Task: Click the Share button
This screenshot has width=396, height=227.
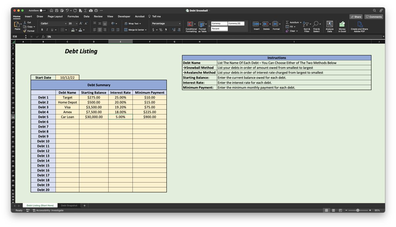Action: pos(356,16)
